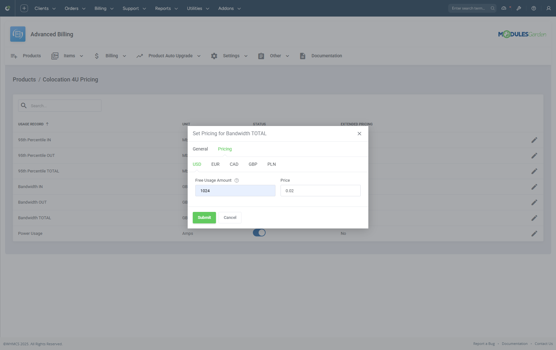The height and width of the screenshot is (350, 556).
Task: Open the Other dropdown menu
Action: tap(274, 56)
